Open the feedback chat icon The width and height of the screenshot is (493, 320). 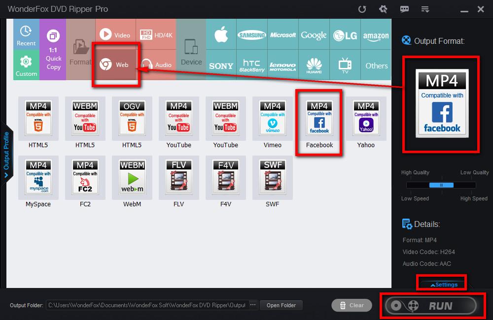point(404,9)
